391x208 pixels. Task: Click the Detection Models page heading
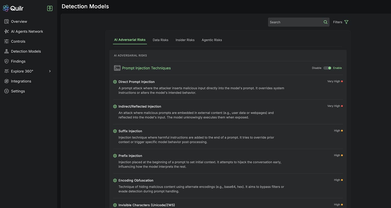(85, 7)
